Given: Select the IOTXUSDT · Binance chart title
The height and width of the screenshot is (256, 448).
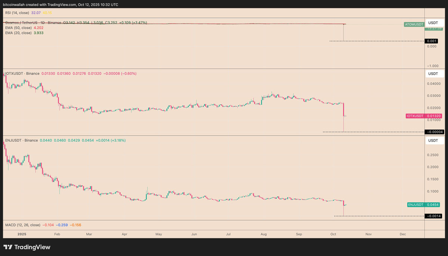Looking at the screenshot, I should 21,74.
